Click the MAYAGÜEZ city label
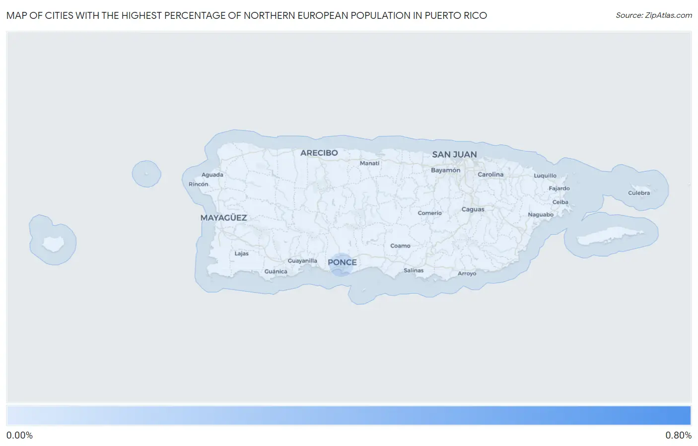Viewport: 698px width, 446px height. click(x=223, y=218)
